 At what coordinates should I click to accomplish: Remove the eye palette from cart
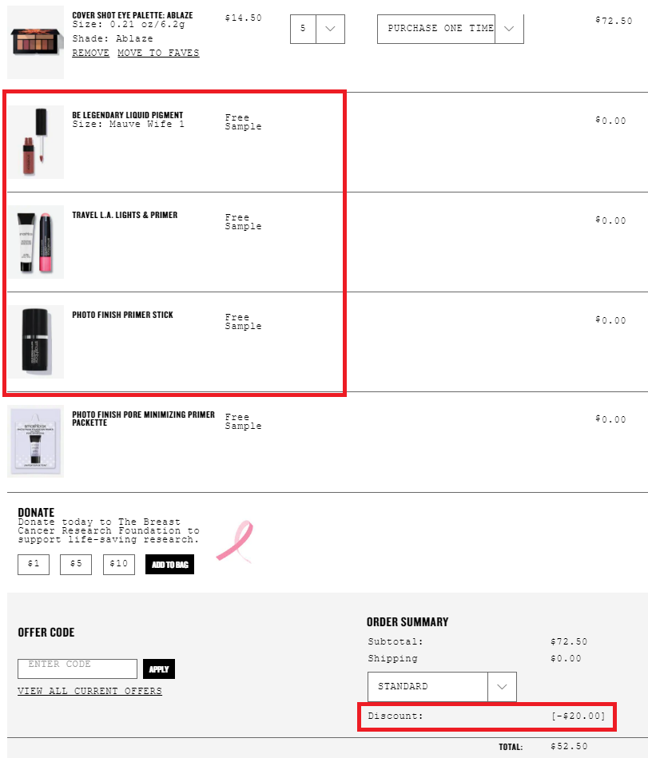pyautogui.click(x=91, y=53)
